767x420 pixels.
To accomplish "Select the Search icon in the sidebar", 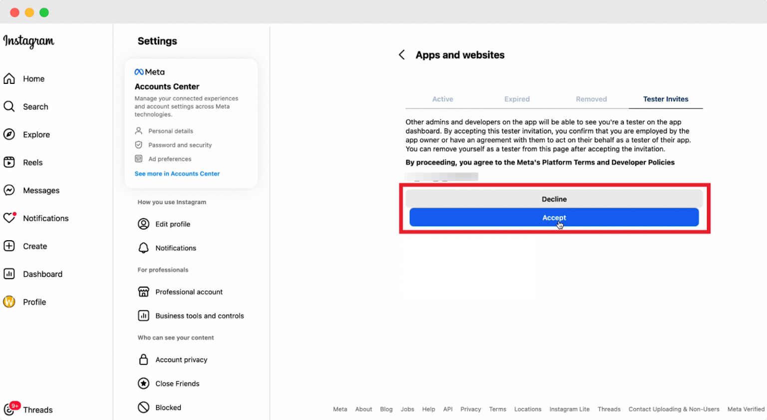I will tap(9, 106).
